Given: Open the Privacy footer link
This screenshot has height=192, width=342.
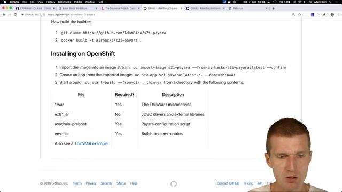Looking at the screenshot, I should [x=91, y=183].
